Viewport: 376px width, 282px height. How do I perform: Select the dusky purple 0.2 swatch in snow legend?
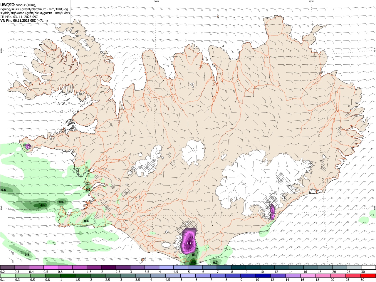point(7,267)
